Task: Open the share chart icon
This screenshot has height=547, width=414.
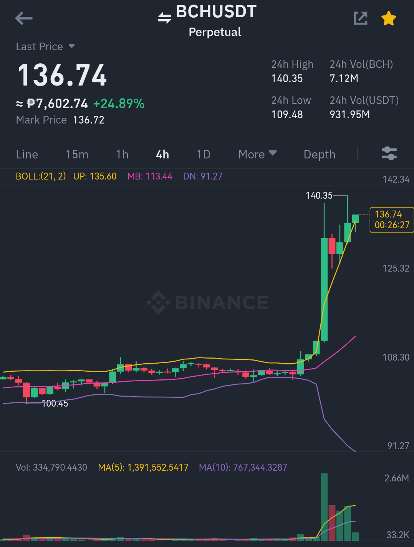Action: pyautogui.click(x=361, y=18)
